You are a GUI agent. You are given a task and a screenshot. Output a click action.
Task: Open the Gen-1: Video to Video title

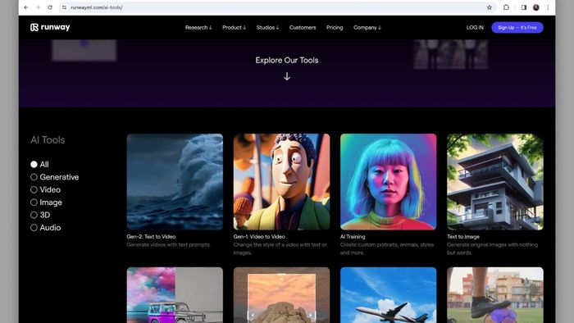259,237
